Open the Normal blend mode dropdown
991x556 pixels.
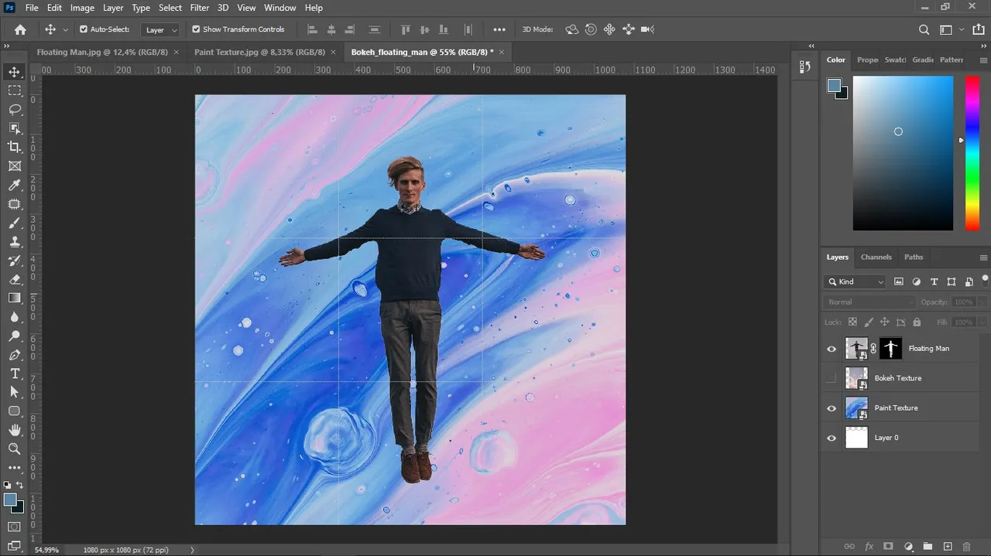click(x=869, y=302)
